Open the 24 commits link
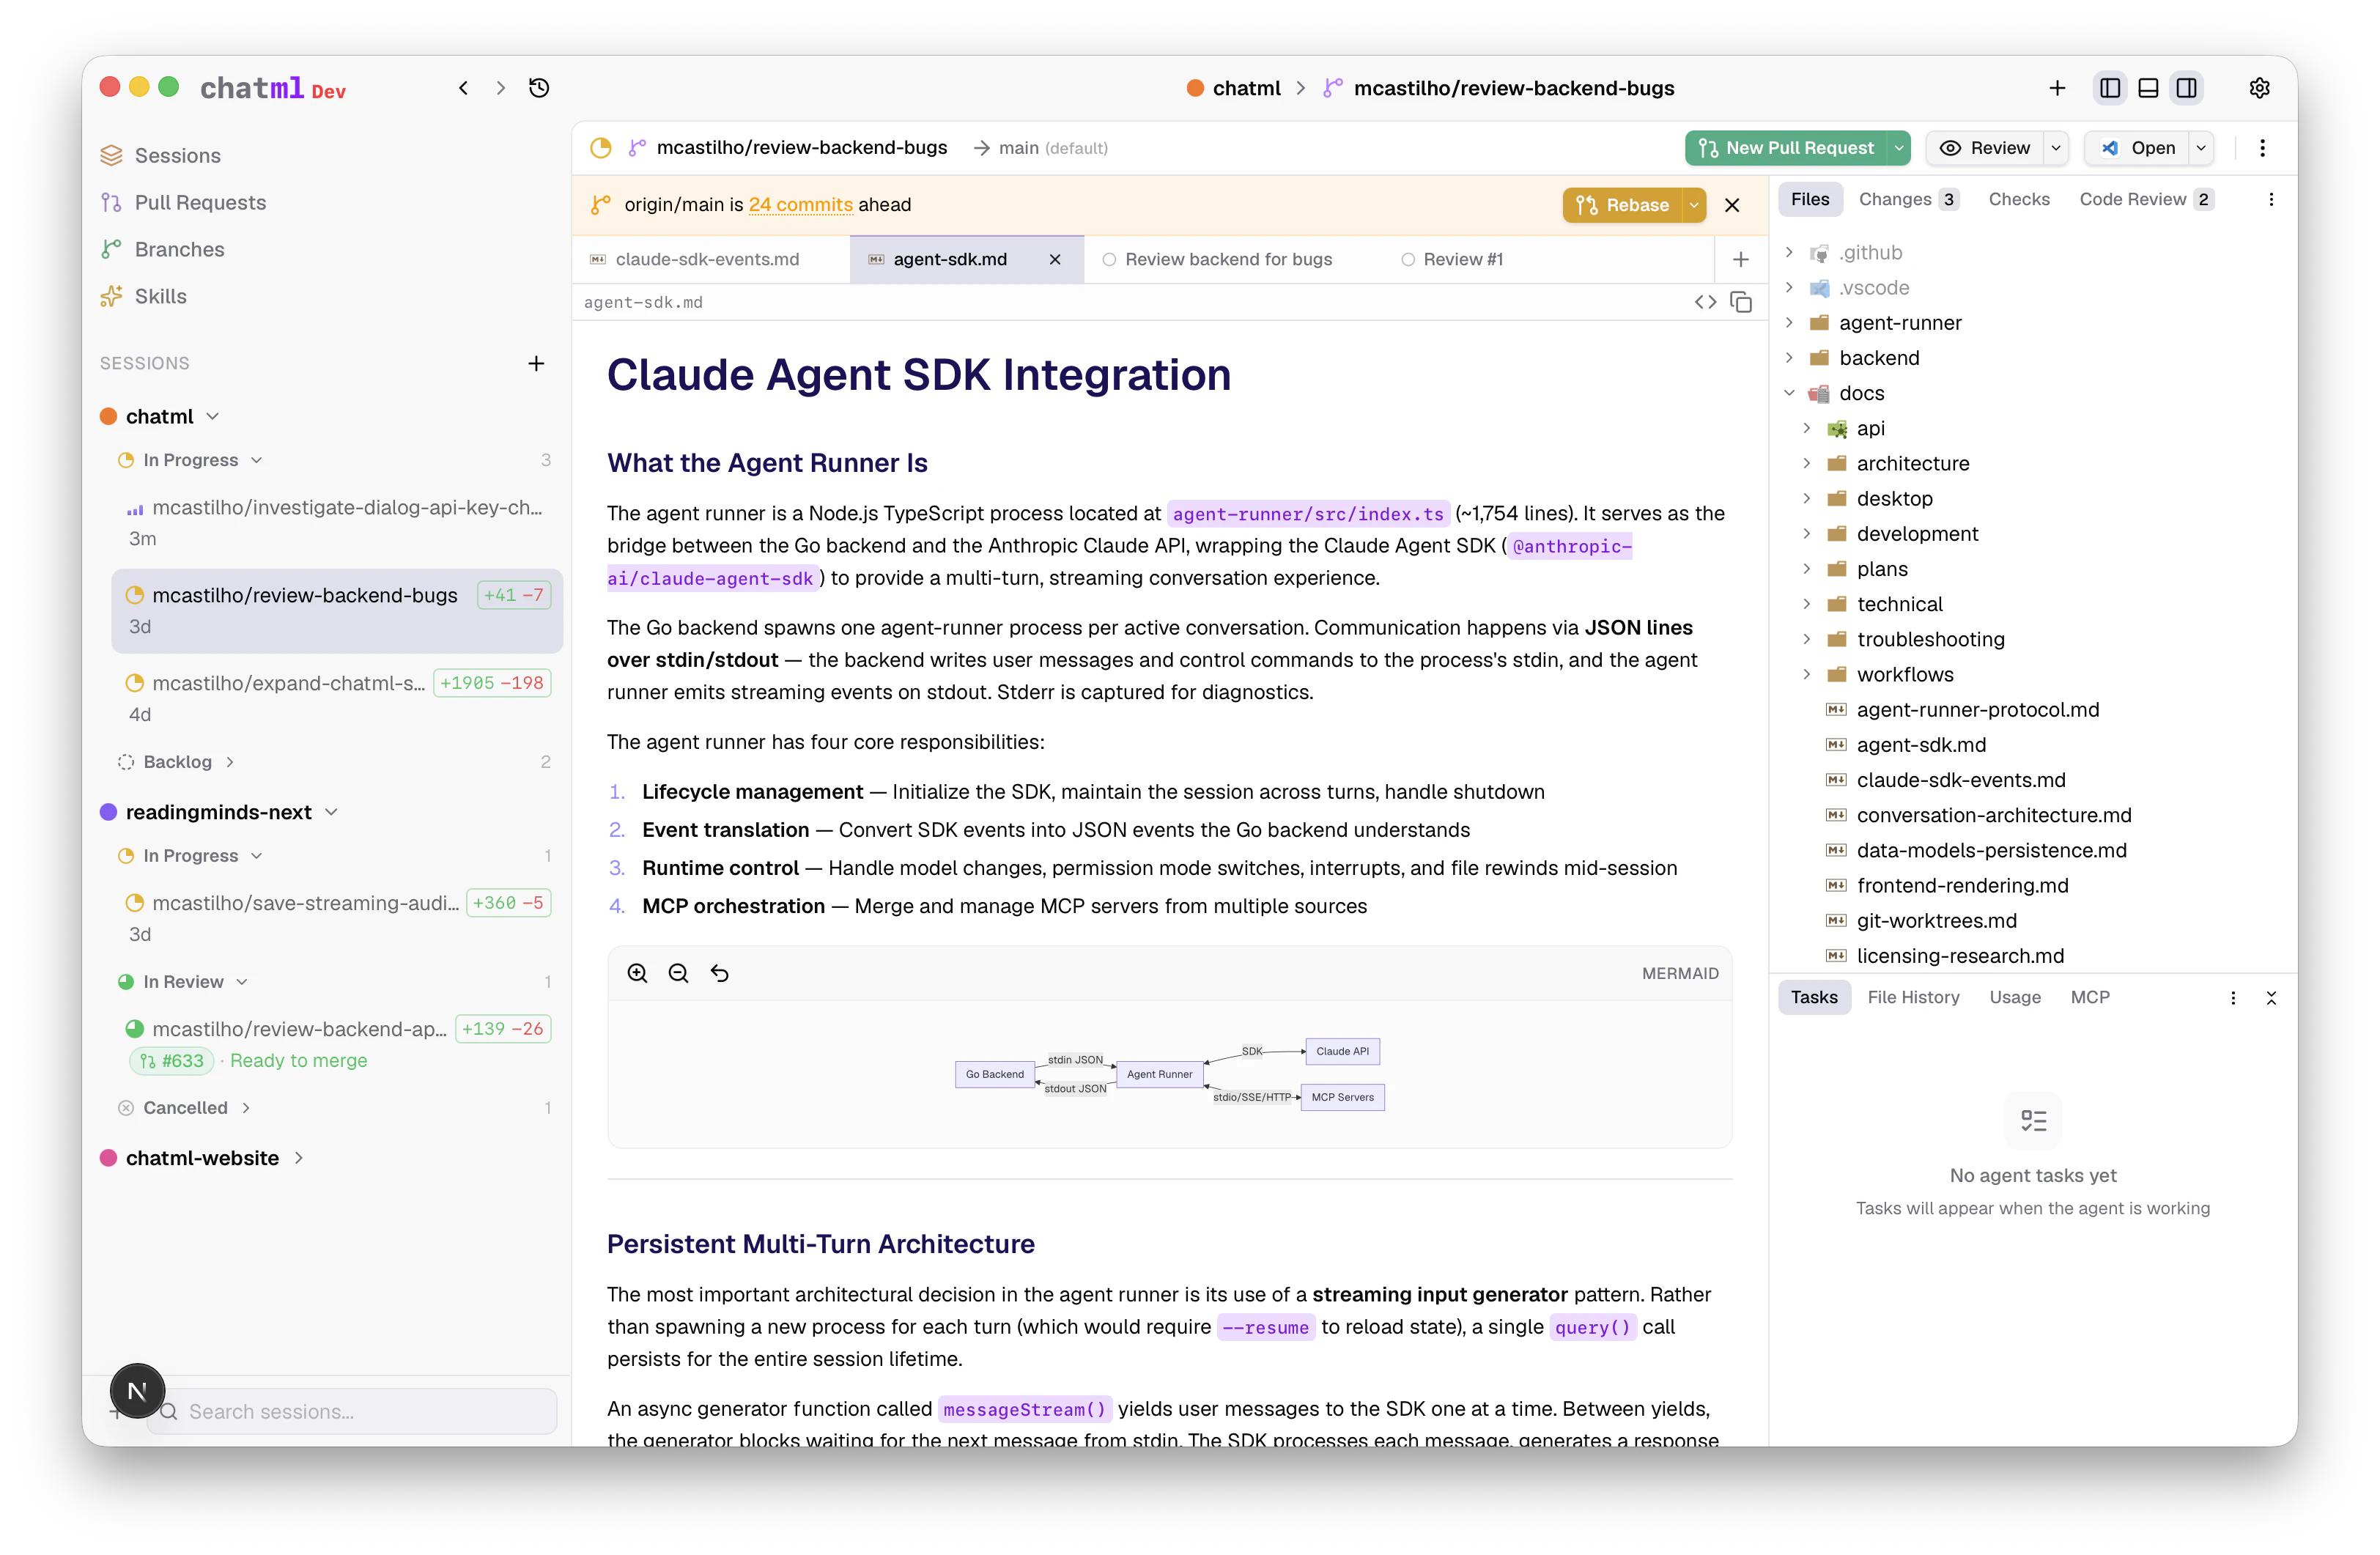Viewport: 2380px width, 1555px height. tap(800, 205)
